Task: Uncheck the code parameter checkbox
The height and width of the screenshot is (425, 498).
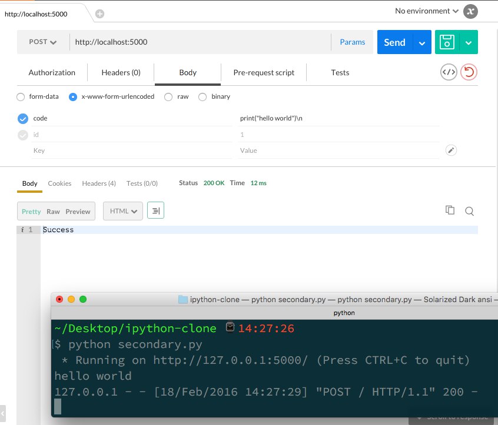Action: pos(23,119)
